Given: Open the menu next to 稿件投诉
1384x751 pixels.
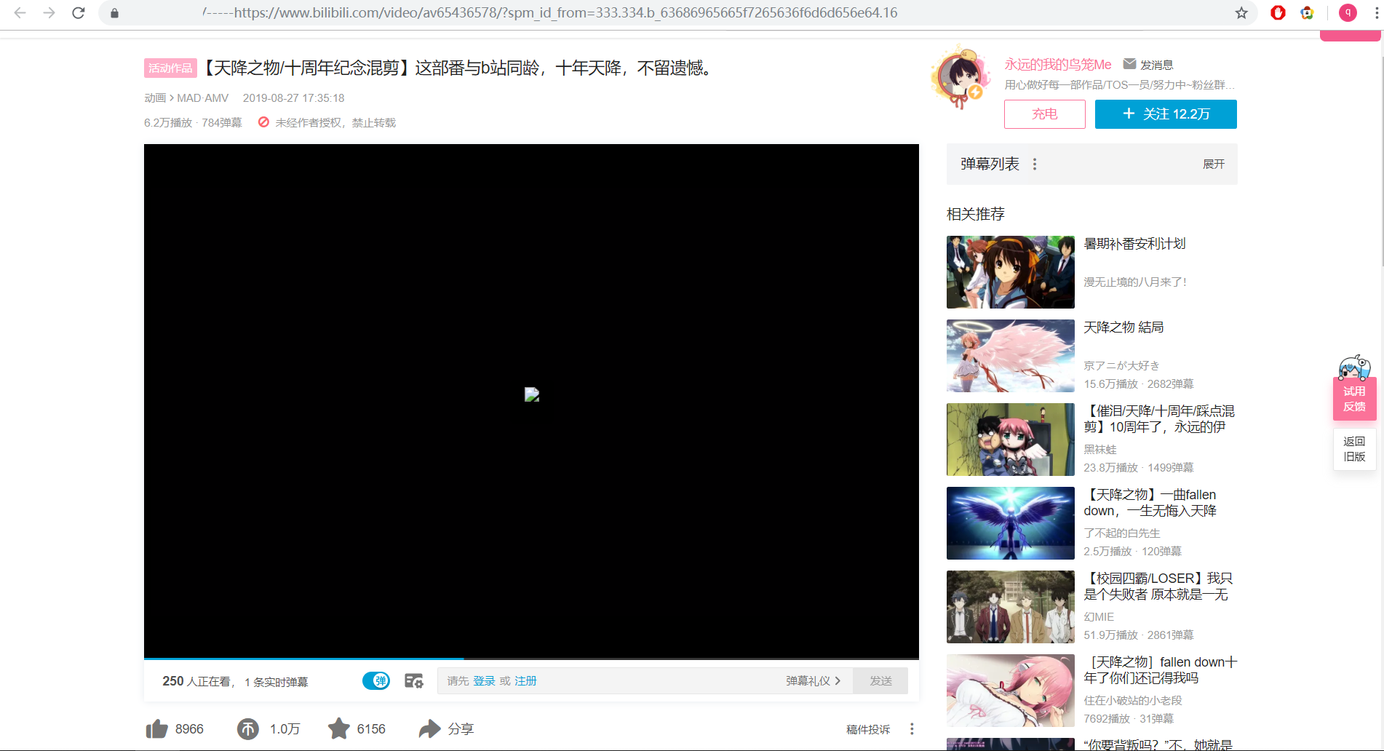Looking at the screenshot, I should pyautogui.click(x=911, y=728).
